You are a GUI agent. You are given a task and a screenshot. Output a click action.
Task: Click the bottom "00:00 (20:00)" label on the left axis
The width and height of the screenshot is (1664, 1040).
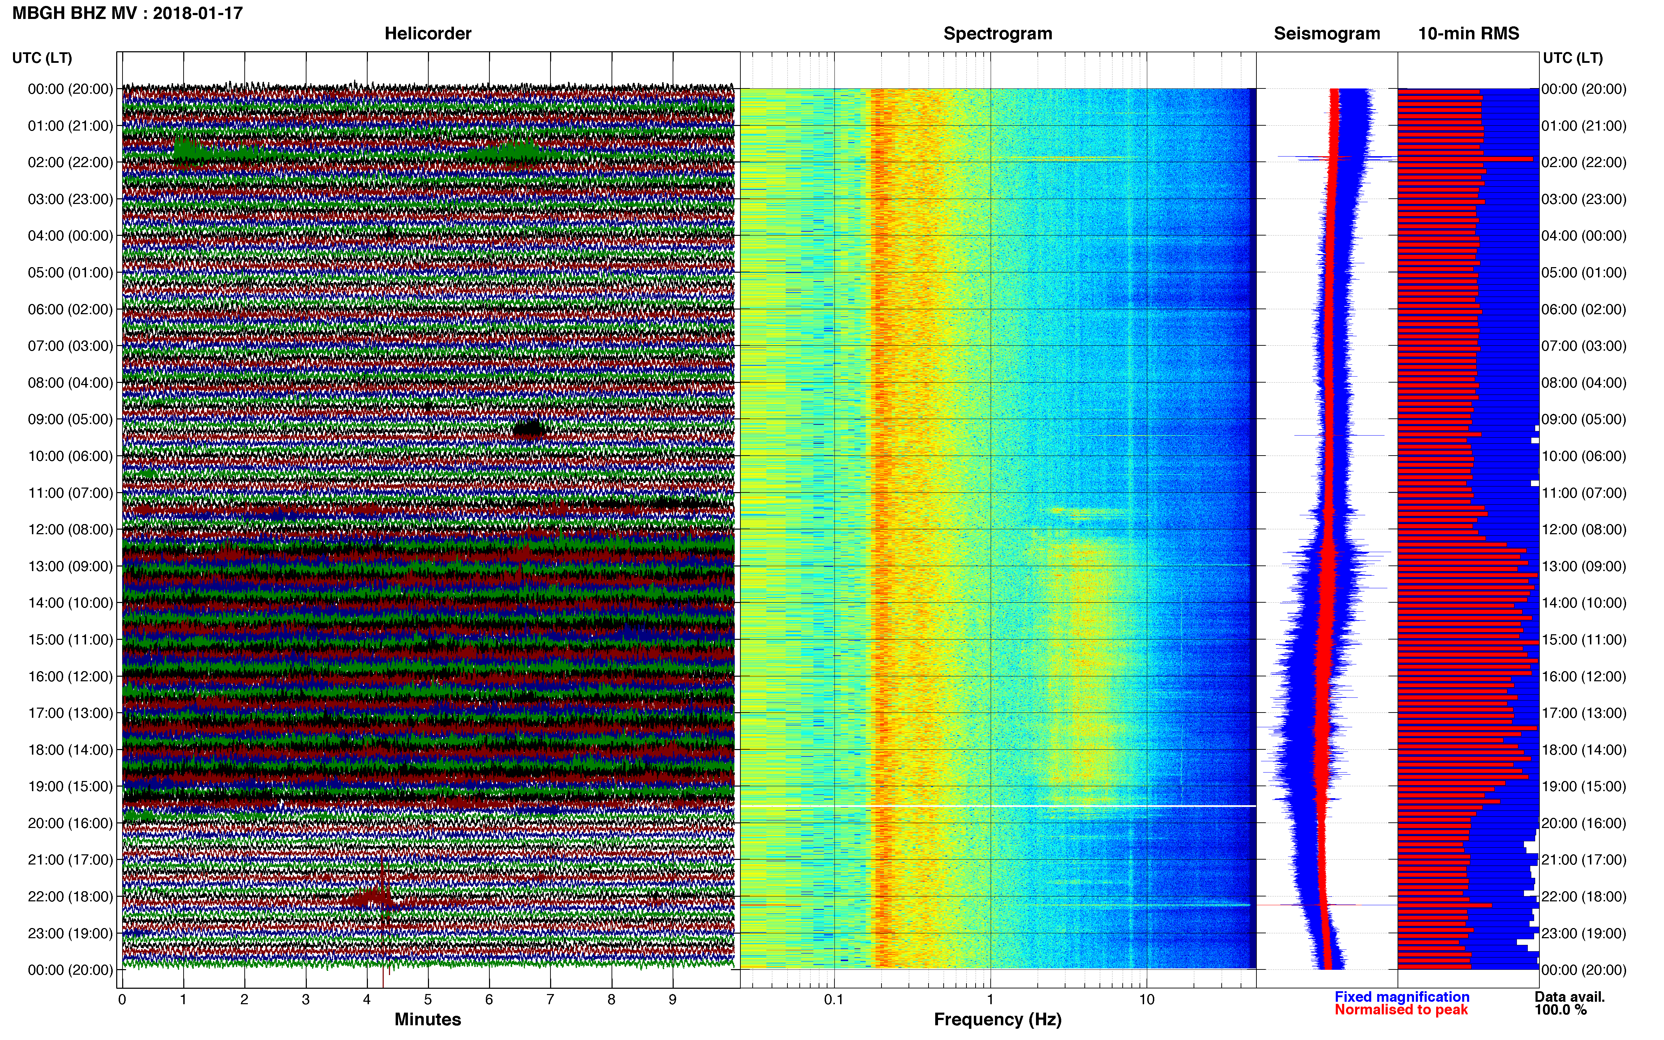pos(70,970)
